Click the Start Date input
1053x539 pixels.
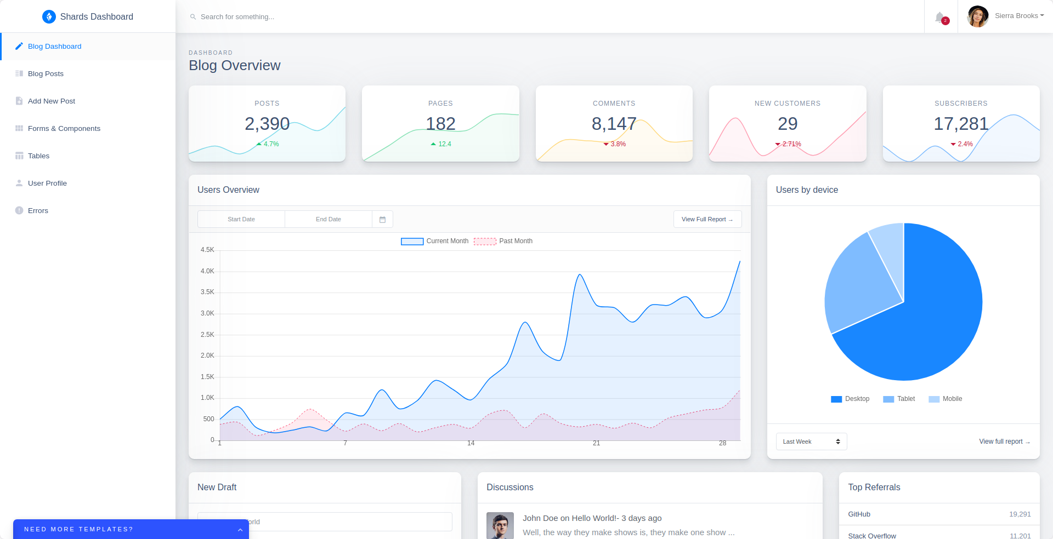241,219
